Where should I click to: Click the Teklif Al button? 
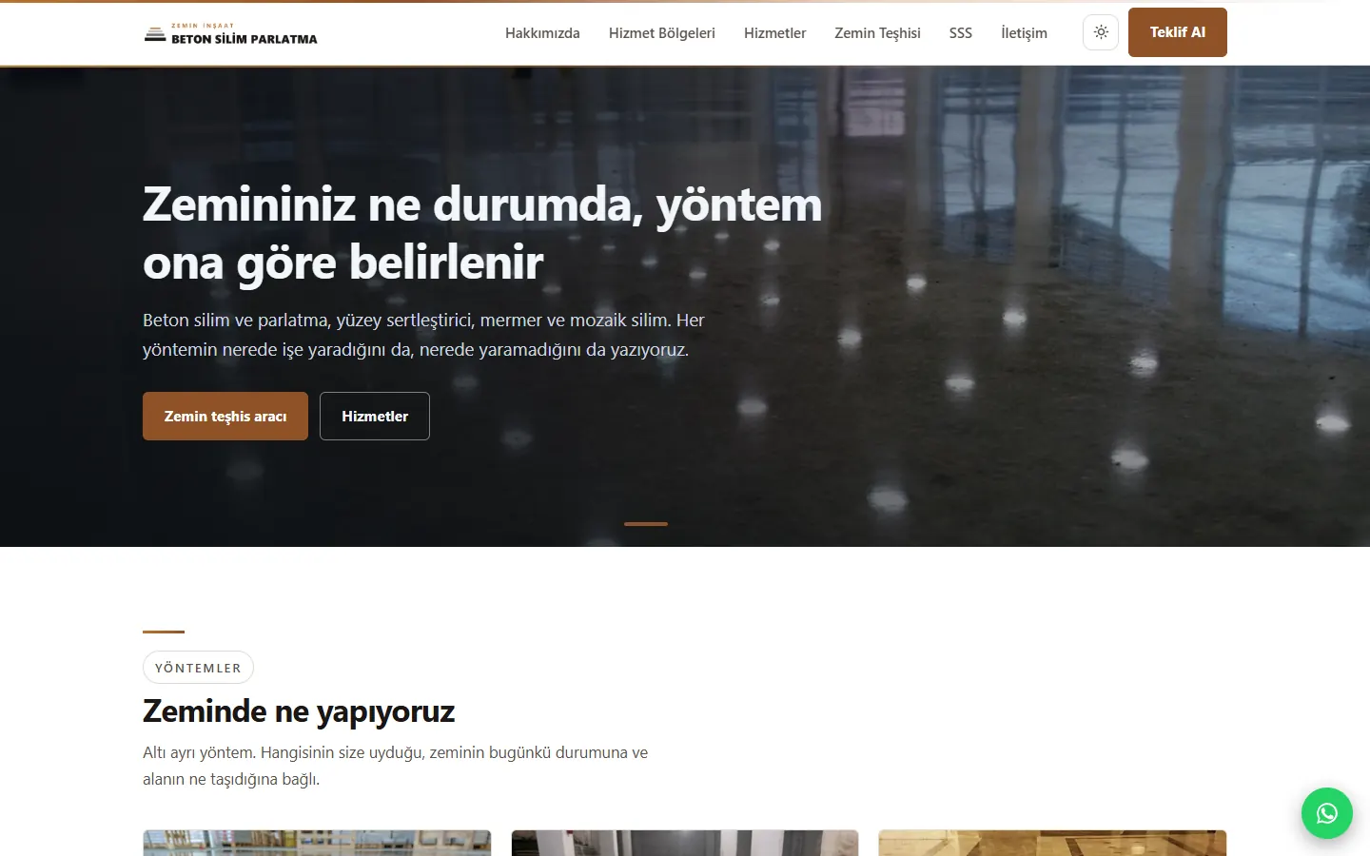point(1178,32)
